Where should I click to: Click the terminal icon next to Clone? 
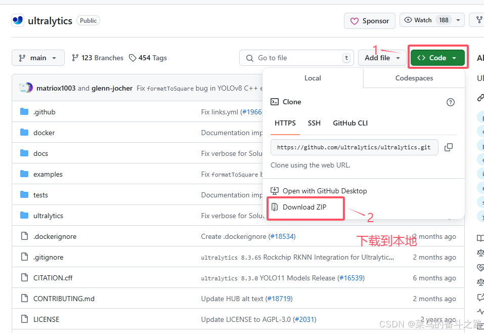[275, 102]
